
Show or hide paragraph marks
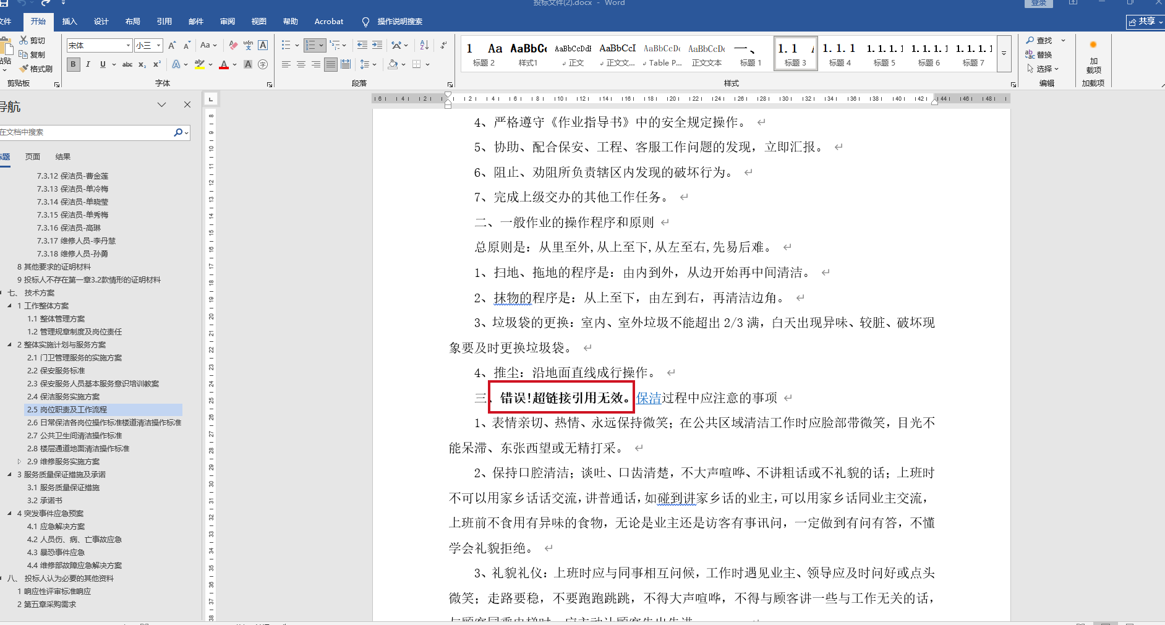[443, 45]
